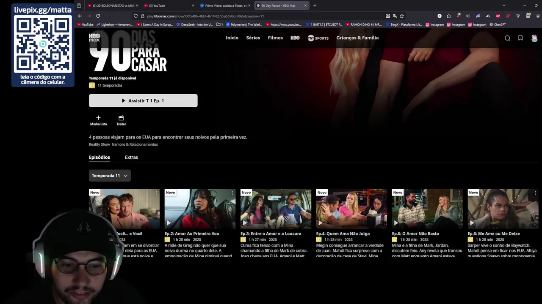Screen dimensions: 542x304
Task: Open the bookmark list icon in header
Action: (520, 38)
